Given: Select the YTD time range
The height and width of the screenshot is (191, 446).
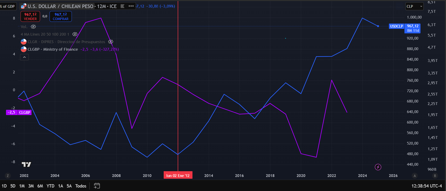Looking at the screenshot, I should [x=50, y=186].
